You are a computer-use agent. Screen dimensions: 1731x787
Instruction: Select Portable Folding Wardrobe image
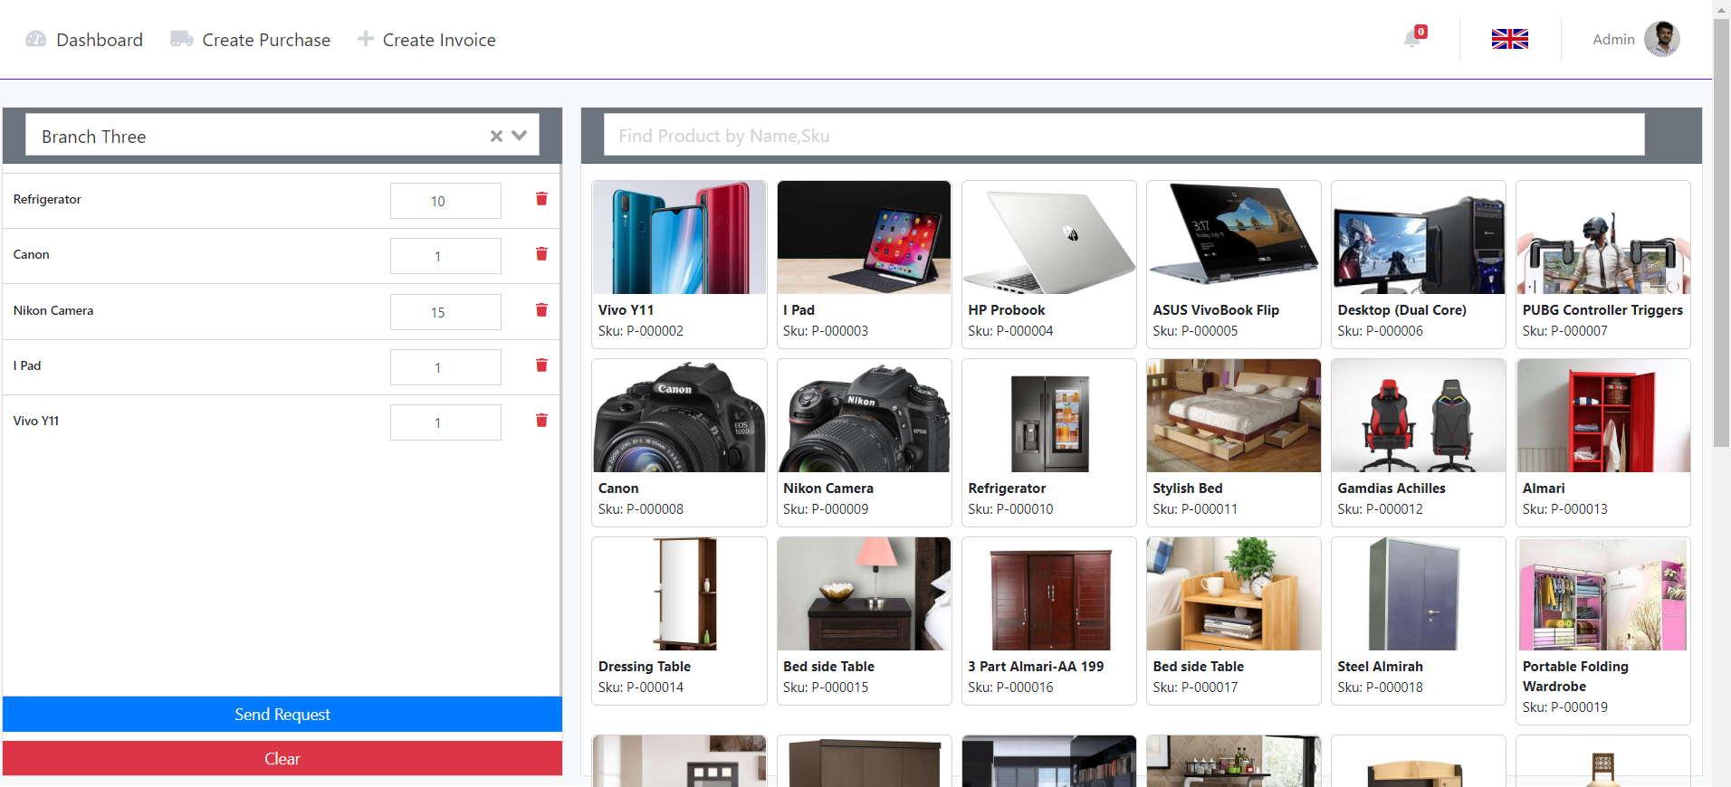pos(1603,593)
